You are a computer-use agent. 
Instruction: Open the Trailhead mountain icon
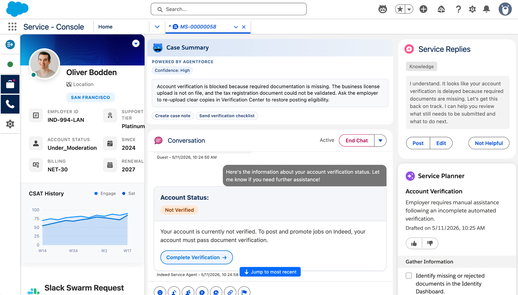coord(441,9)
